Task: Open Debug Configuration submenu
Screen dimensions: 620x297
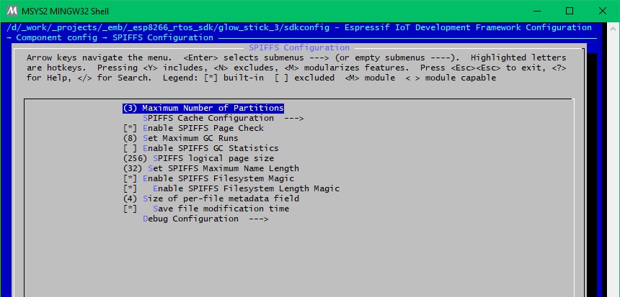Action: pyautogui.click(x=205, y=219)
